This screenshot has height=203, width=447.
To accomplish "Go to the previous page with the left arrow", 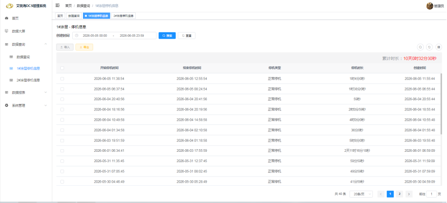I will [381, 194].
